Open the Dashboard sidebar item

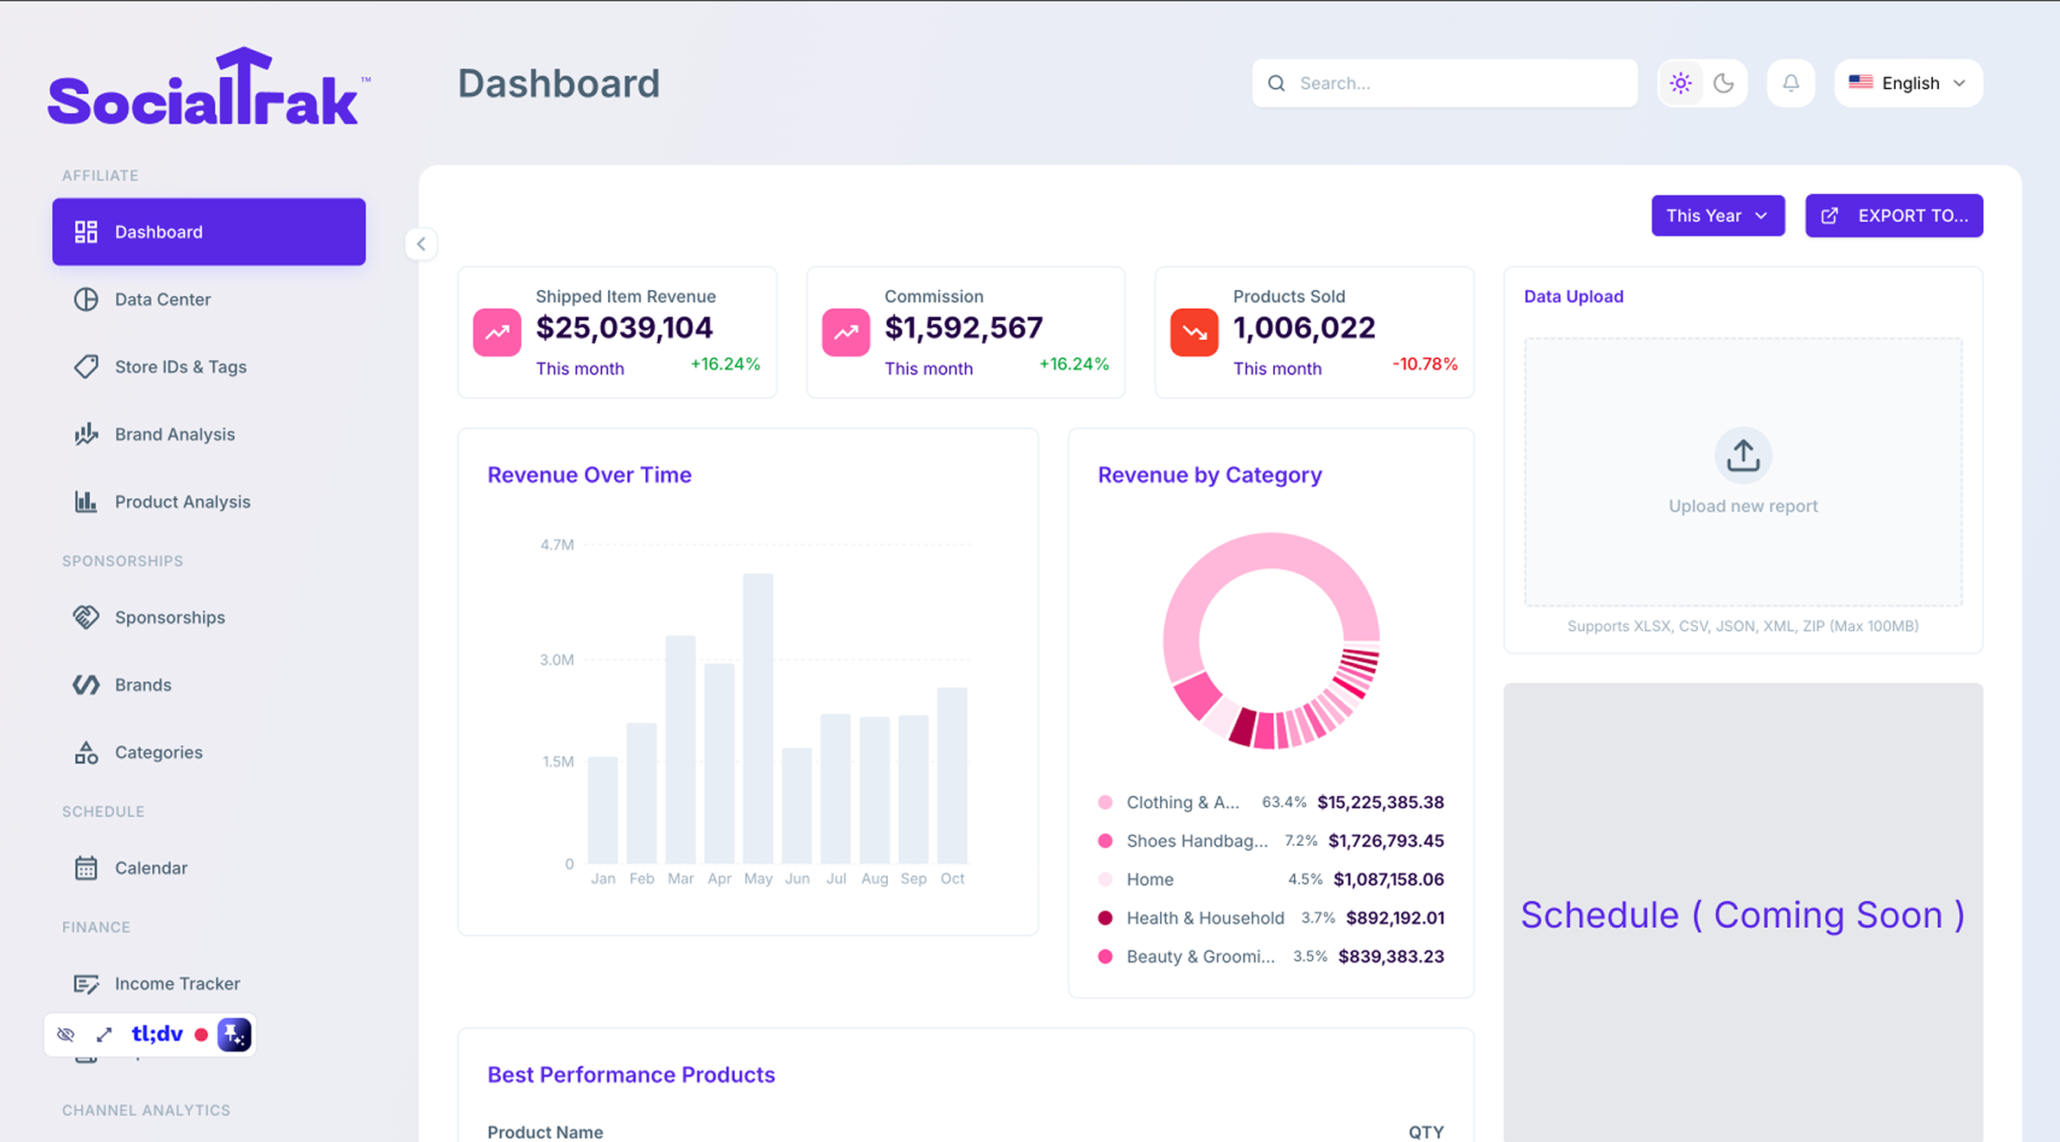[208, 231]
